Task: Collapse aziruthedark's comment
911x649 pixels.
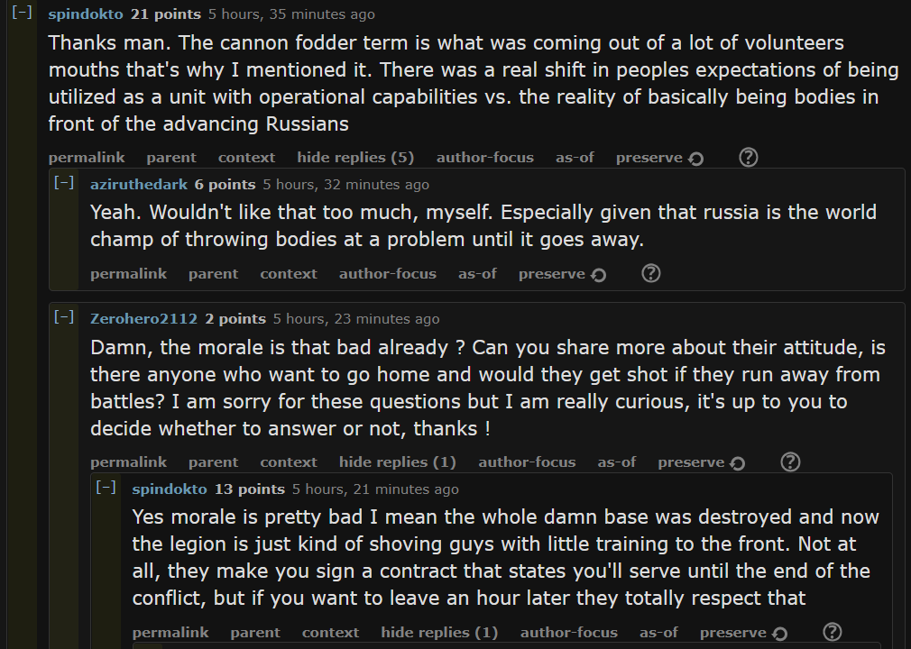Action: coord(64,183)
